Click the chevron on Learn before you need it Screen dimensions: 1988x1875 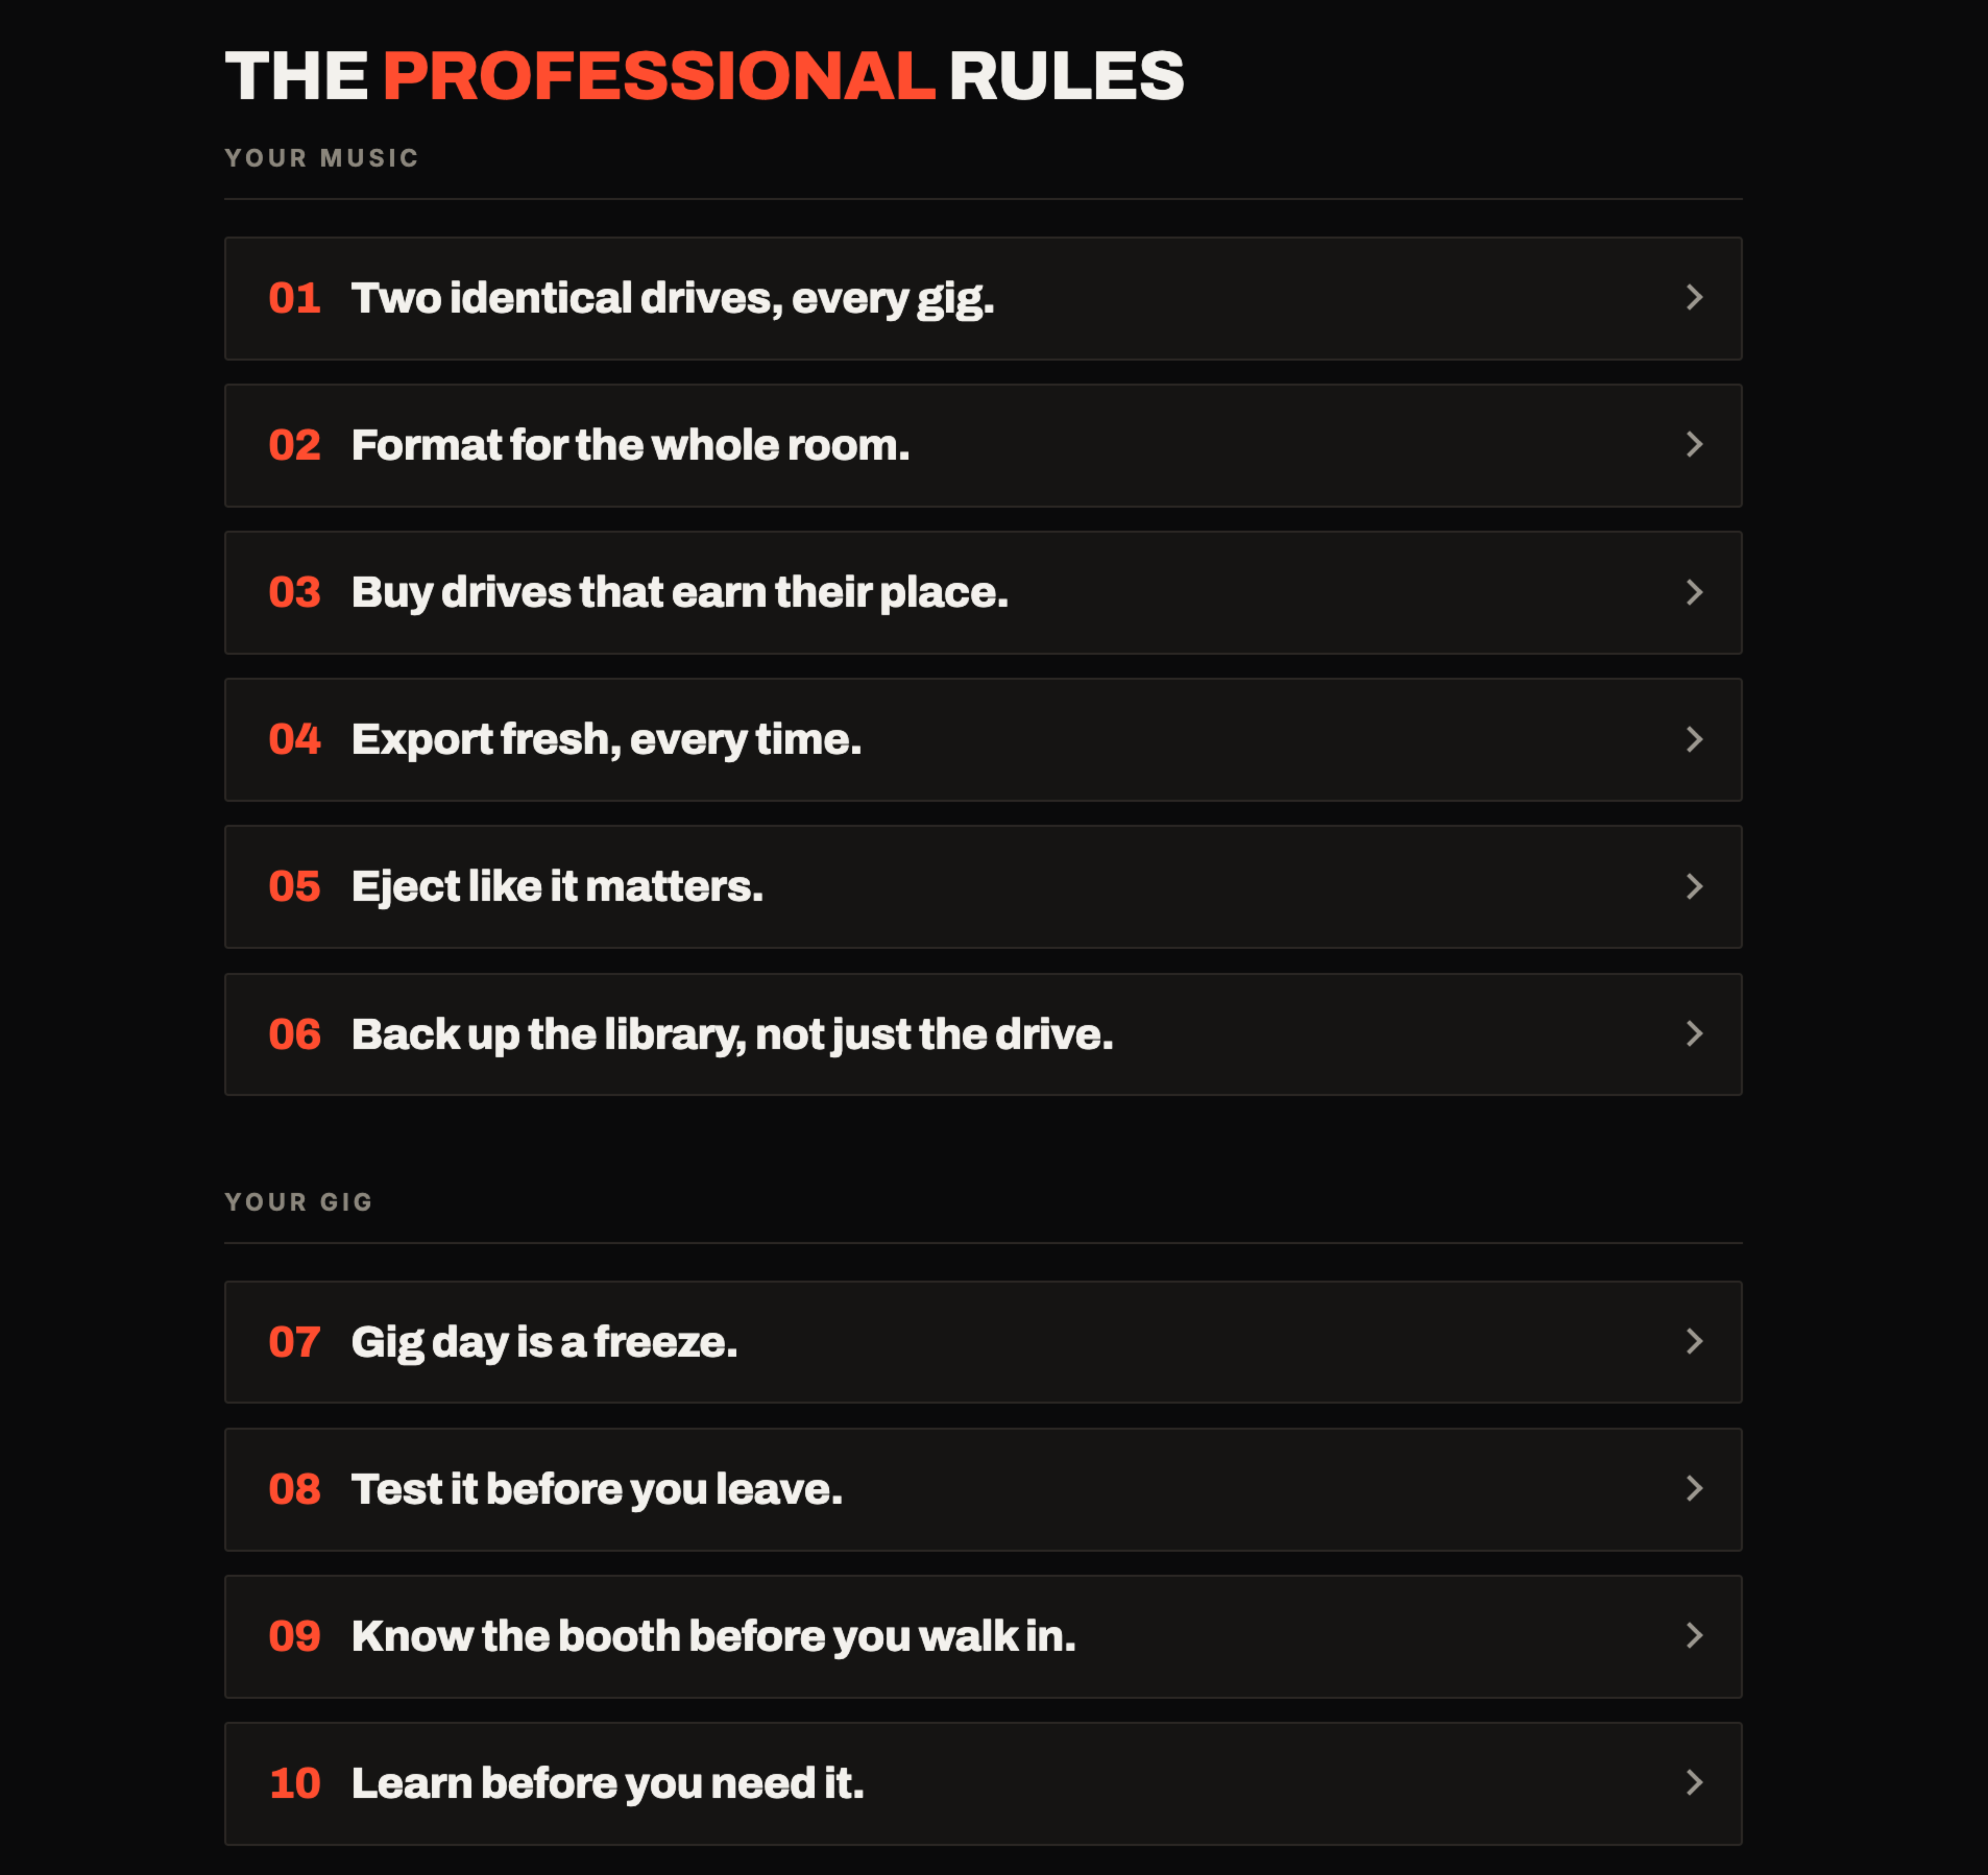(1693, 1782)
